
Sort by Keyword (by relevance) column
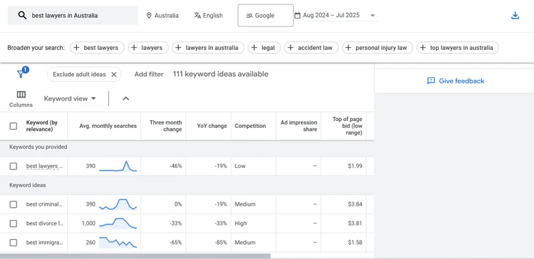click(x=42, y=126)
